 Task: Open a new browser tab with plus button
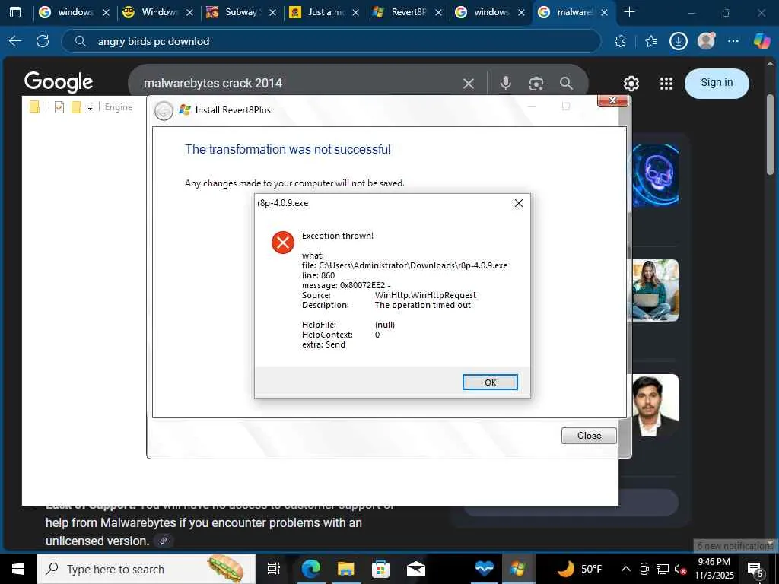pos(629,12)
